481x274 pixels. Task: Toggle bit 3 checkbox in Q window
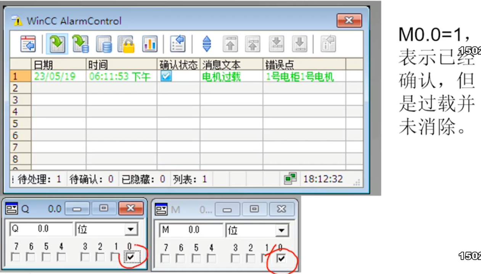(x=85, y=257)
